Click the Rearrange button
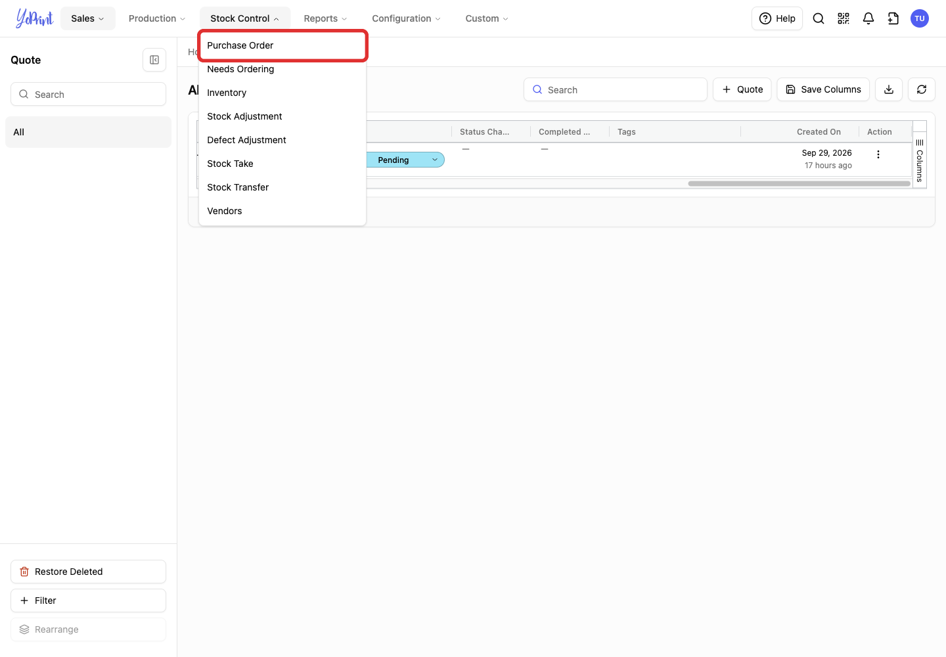 click(x=88, y=629)
